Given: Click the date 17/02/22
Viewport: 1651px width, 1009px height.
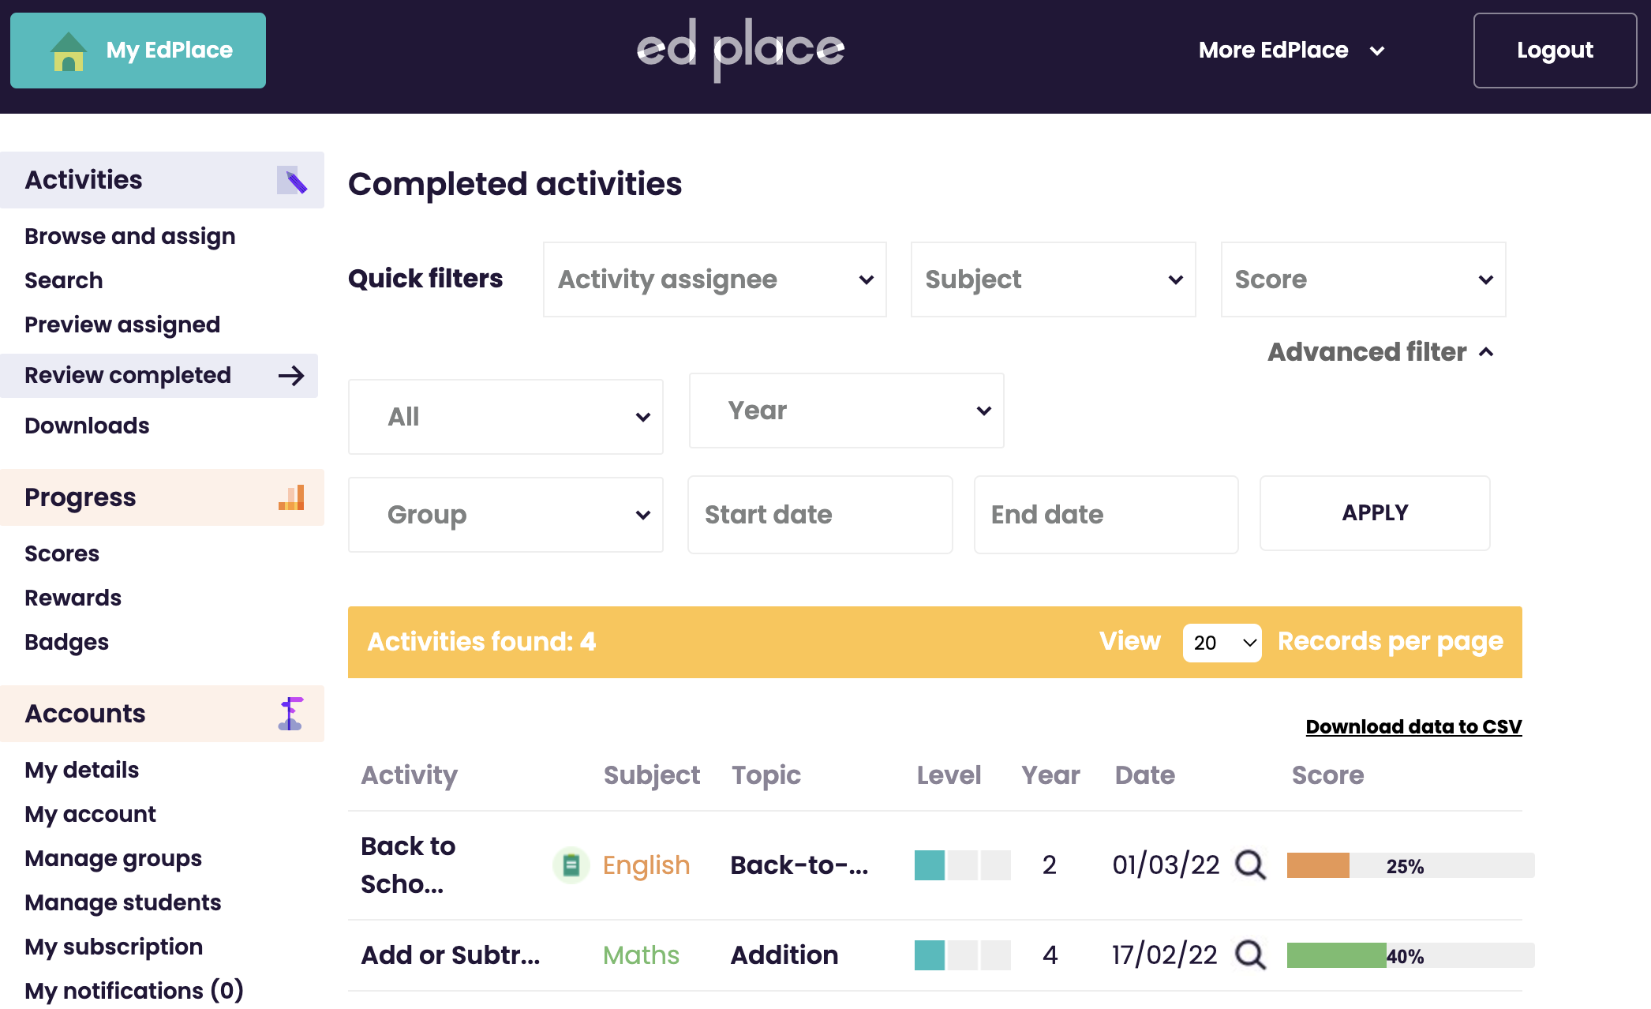Looking at the screenshot, I should tap(1165, 955).
